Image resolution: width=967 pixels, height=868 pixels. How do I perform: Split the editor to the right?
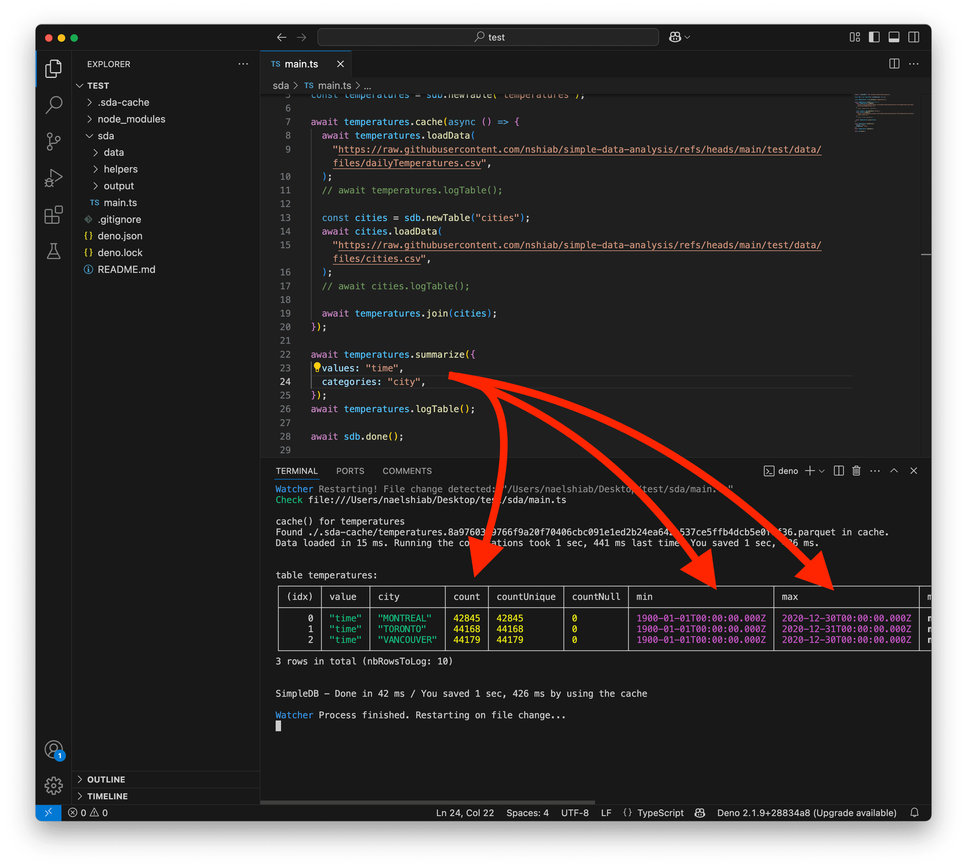[894, 64]
